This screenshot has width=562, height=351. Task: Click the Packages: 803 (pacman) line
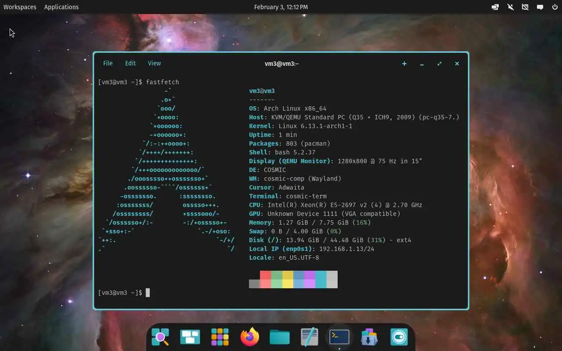(290, 143)
